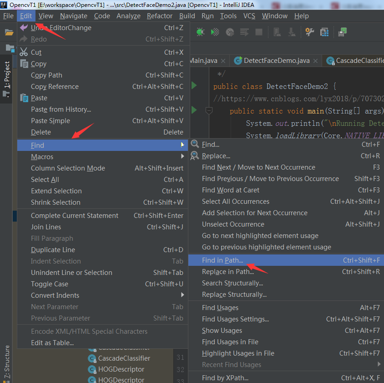Open Project Structure toolbar icon
384x383 pixels.
[324, 32]
